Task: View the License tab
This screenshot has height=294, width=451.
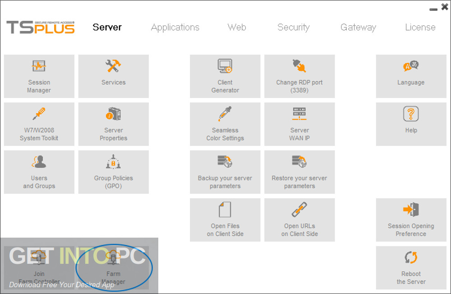Action: tap(420, 28)
